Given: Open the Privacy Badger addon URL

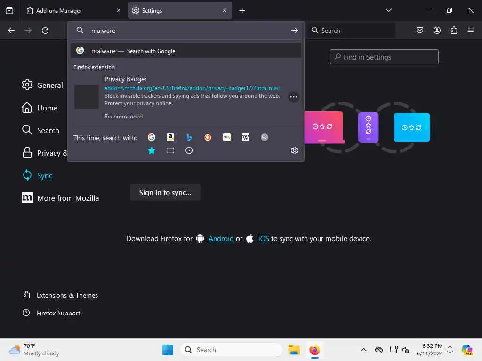Looking at the screenshot, I should coord(192,88).
